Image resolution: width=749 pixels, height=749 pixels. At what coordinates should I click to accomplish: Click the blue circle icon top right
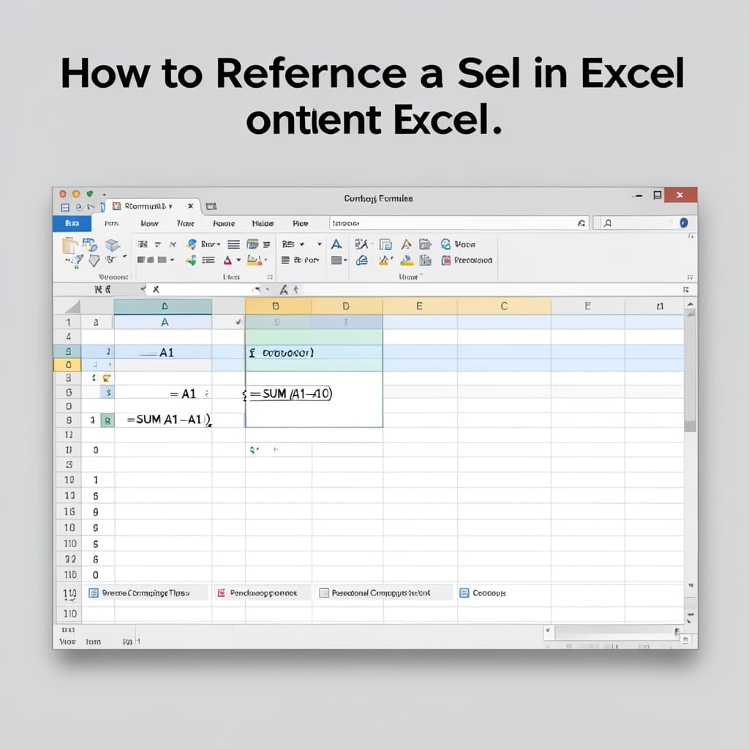[x=684, y=222]
